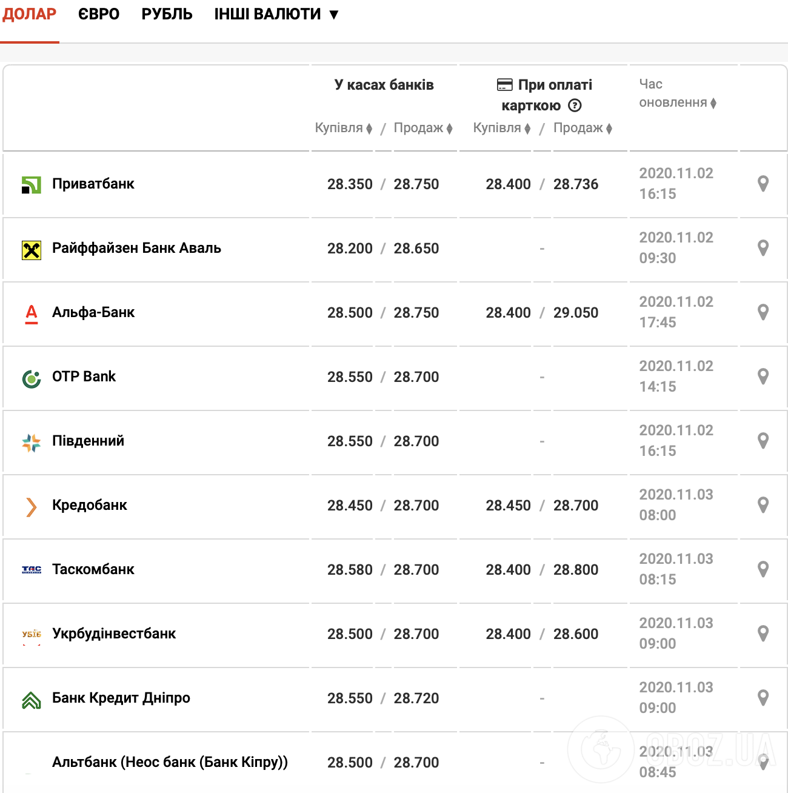This screenshot has width=788, height=793.
Task: Open the Кредобанк bank link
Action: [90, 505]
